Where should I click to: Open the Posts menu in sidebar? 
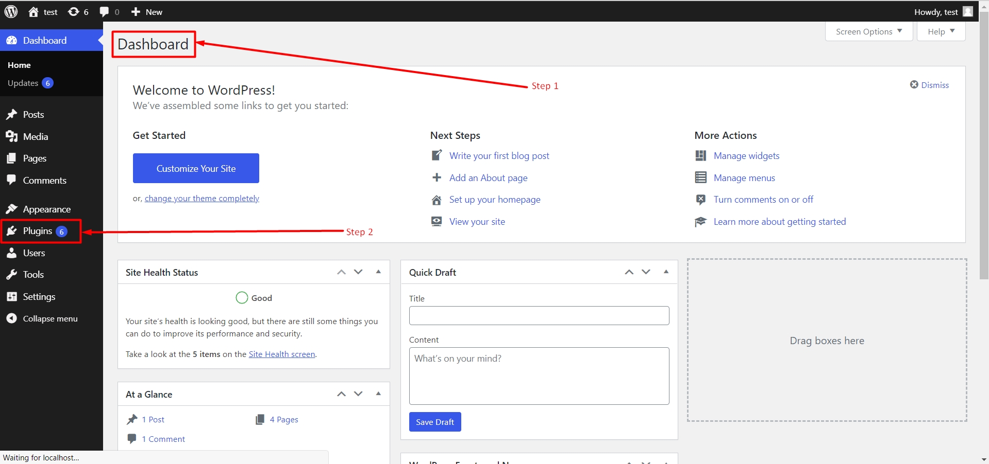[52, 114]
